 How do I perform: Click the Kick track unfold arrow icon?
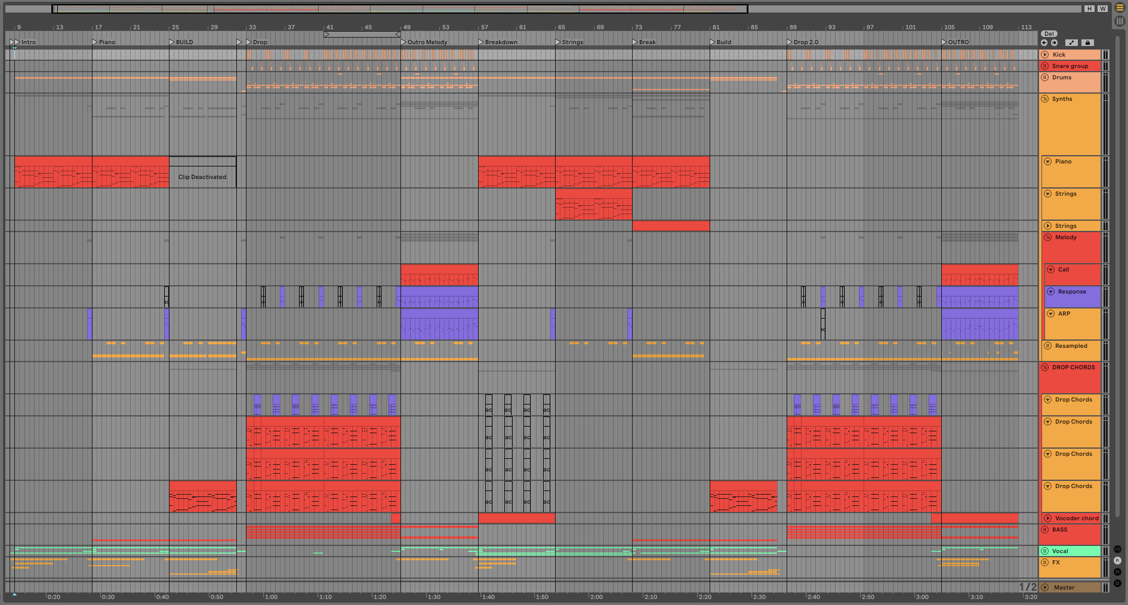coord(1045,55)
